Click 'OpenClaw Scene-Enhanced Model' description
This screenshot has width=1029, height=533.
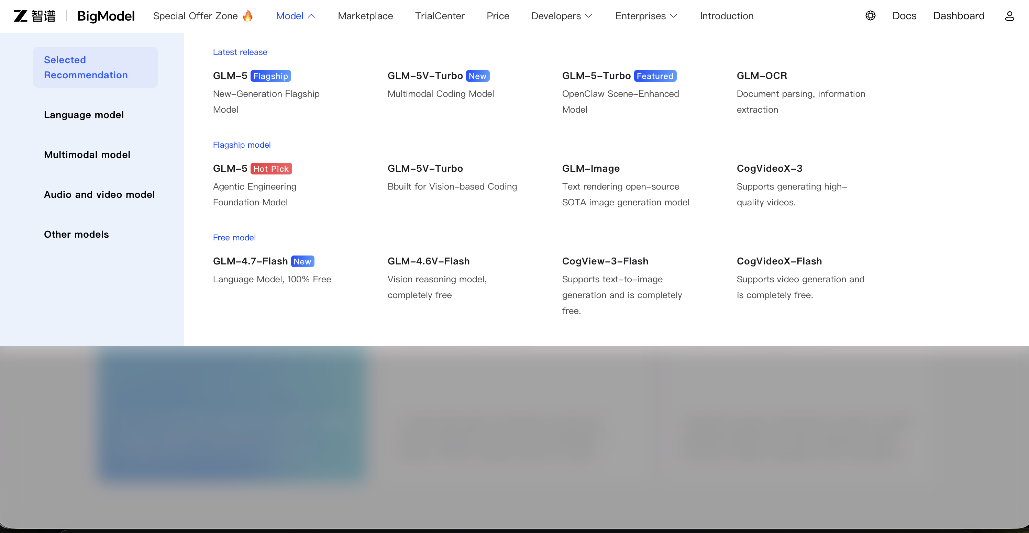click(x=620, y=102)
